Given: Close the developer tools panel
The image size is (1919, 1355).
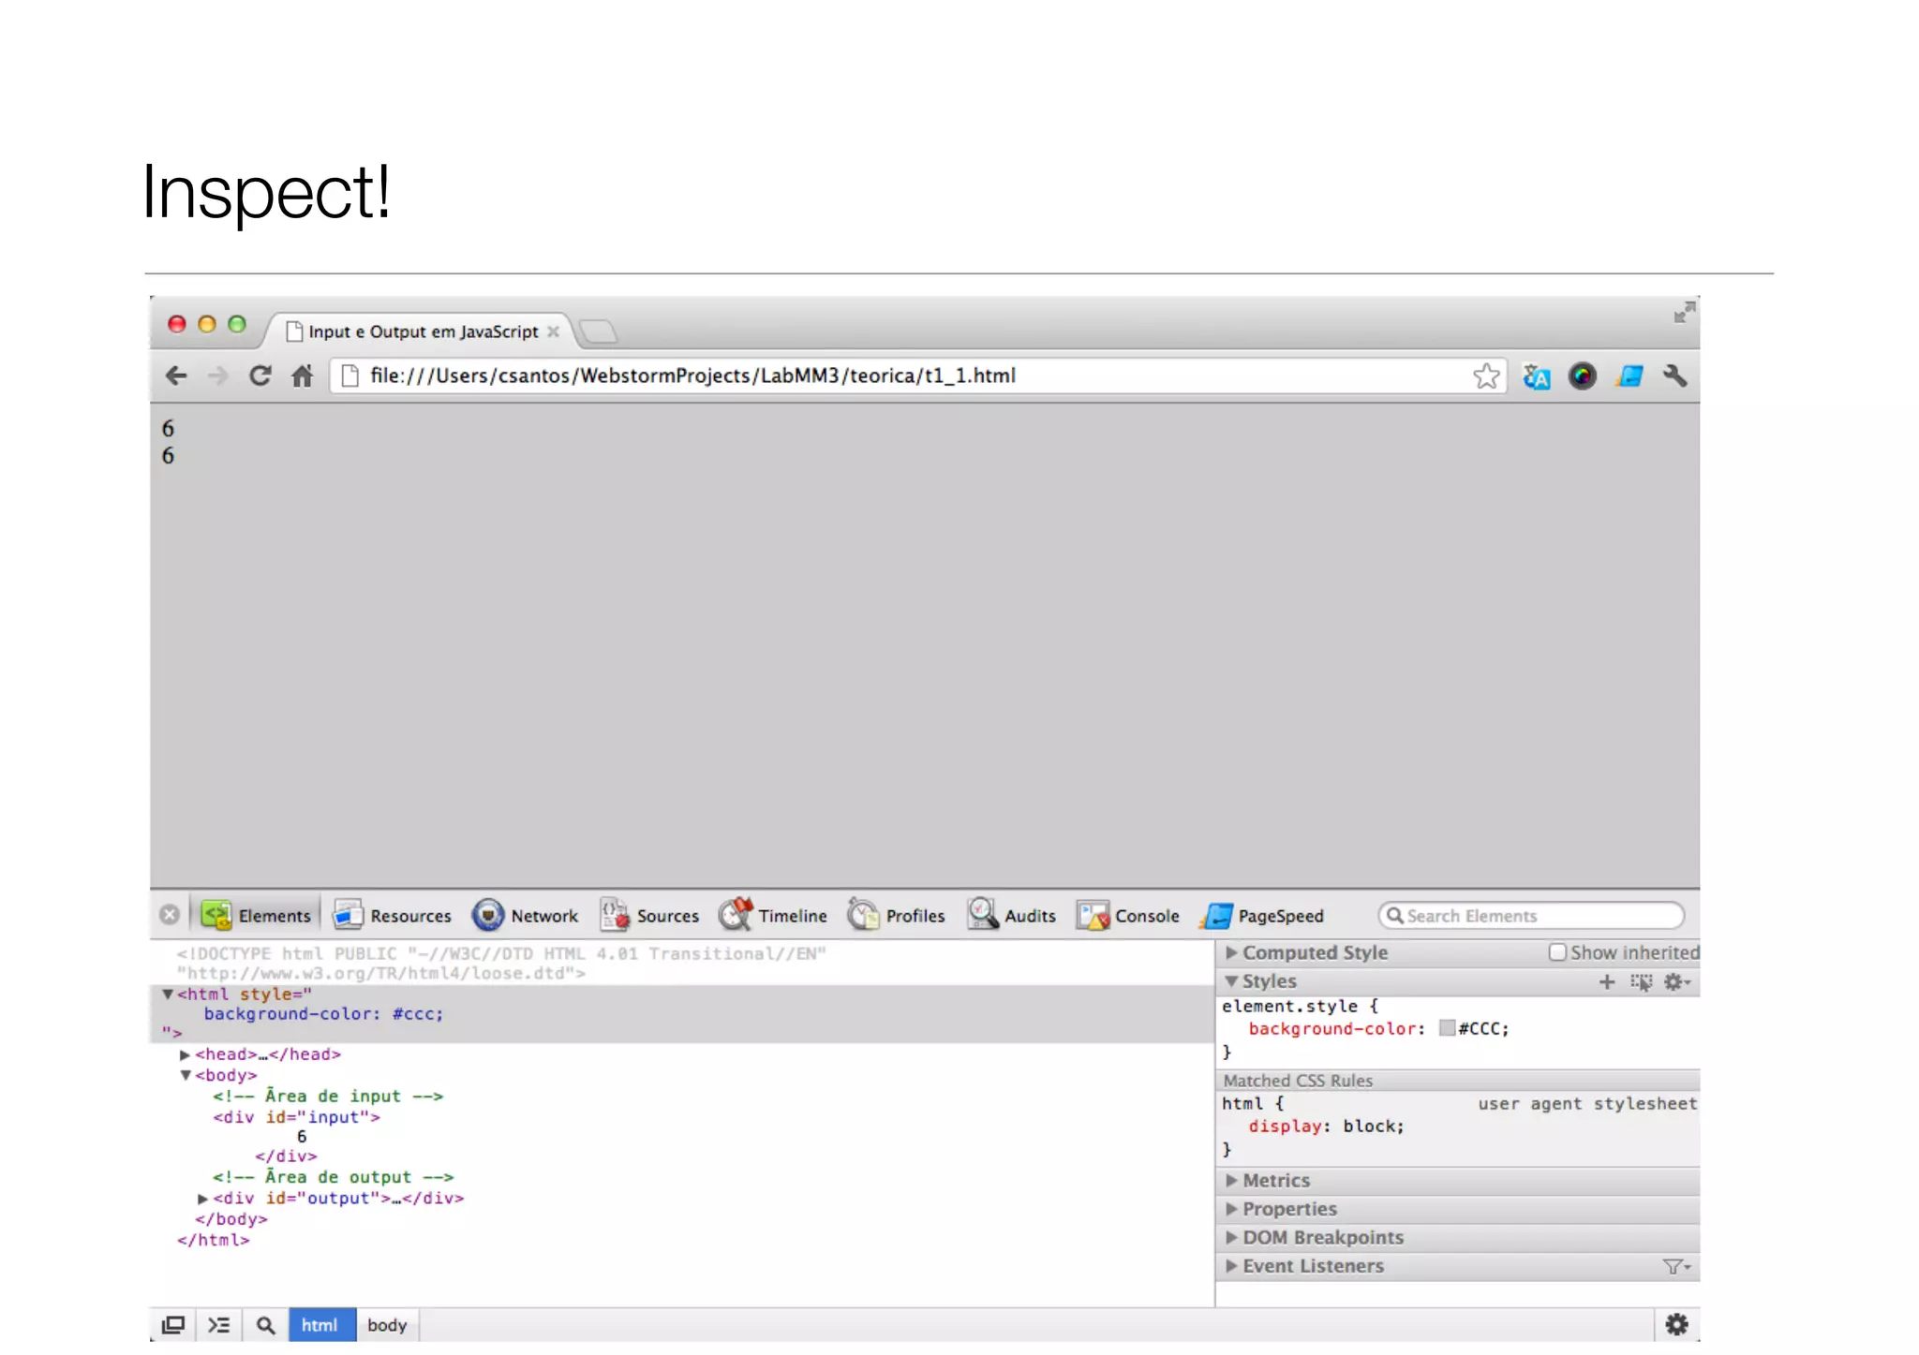Looking at the screenshot, I should [170, 915].
